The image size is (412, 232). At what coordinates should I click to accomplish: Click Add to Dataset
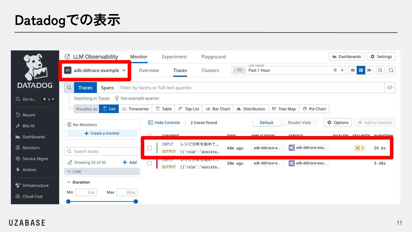(375, 123)
